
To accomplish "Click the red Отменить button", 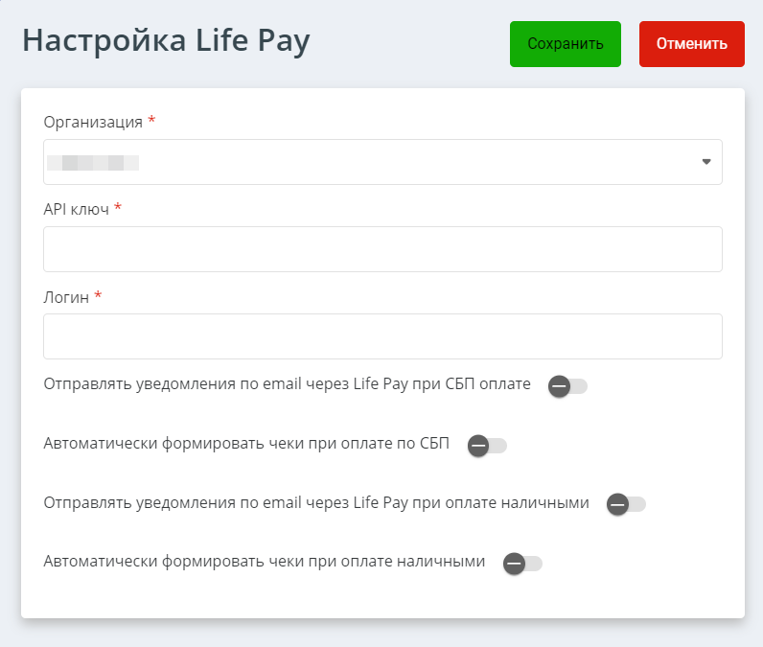I will tap(691, 44).
